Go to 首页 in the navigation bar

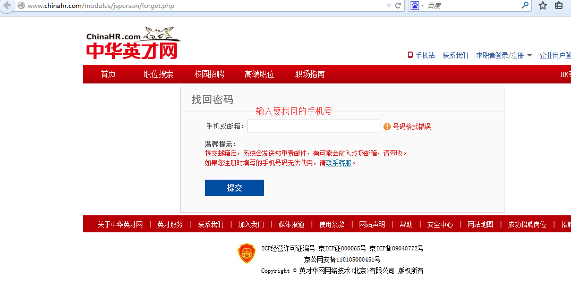(108, 74)
